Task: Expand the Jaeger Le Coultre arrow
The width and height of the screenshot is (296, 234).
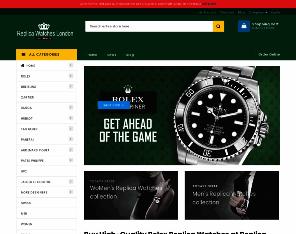Action: (x=71, y=181)
